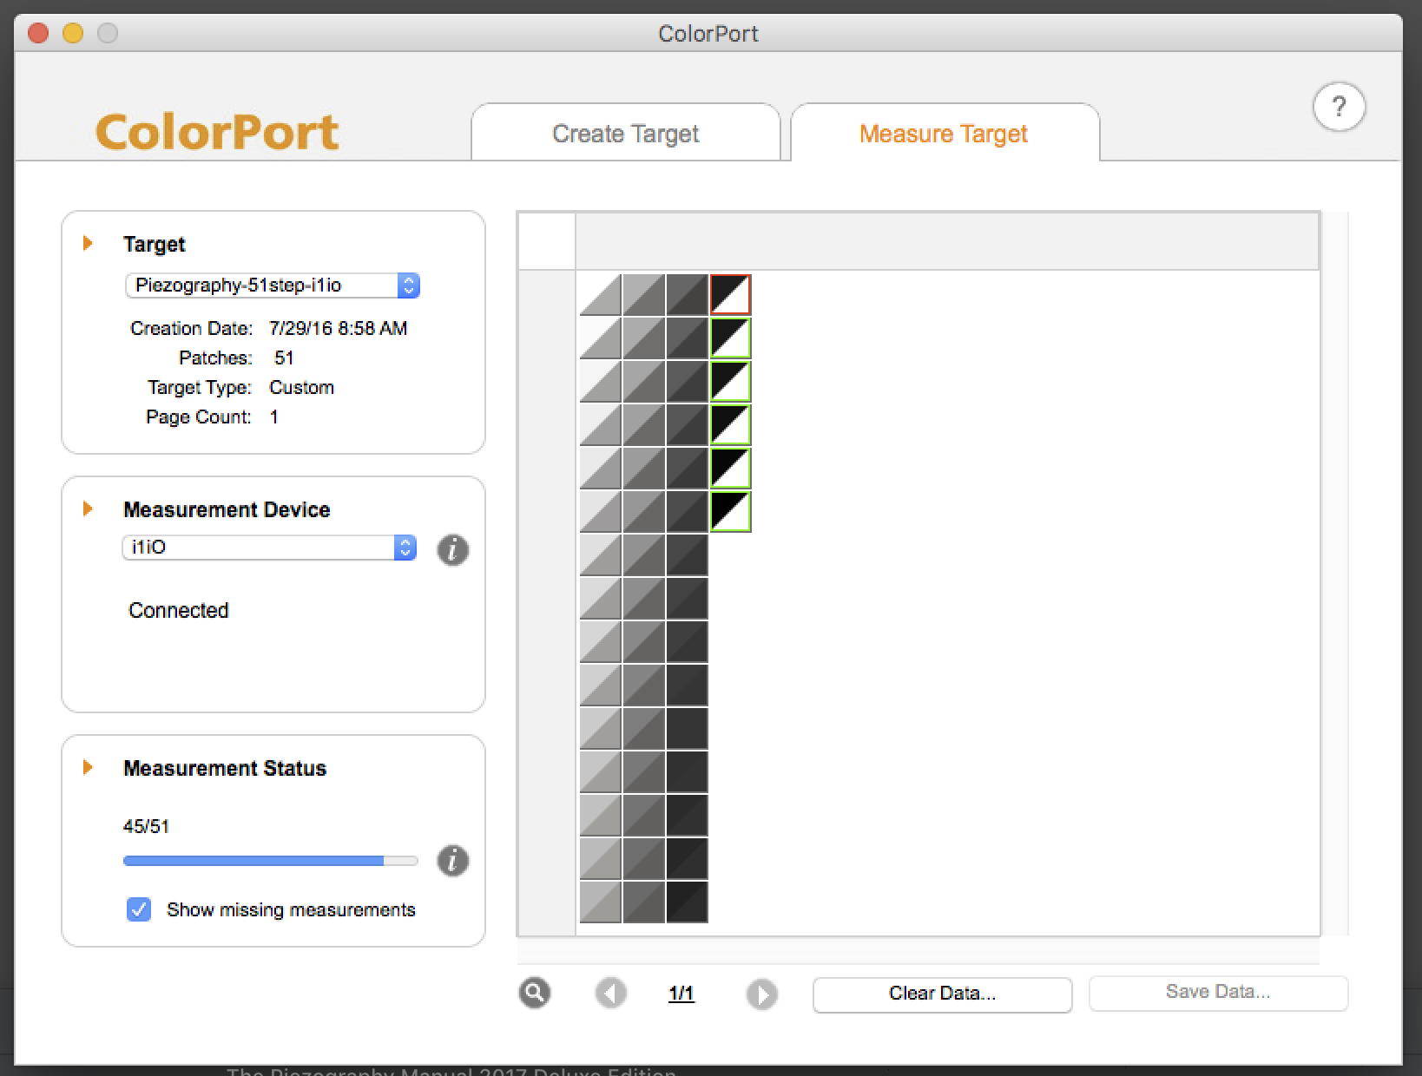Click the magnifier zoom icon below the patch grid

click(x=535, y=993)
